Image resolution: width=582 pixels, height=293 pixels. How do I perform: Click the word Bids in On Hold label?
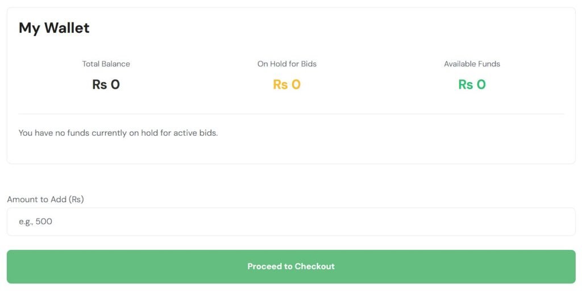(307, 64)
